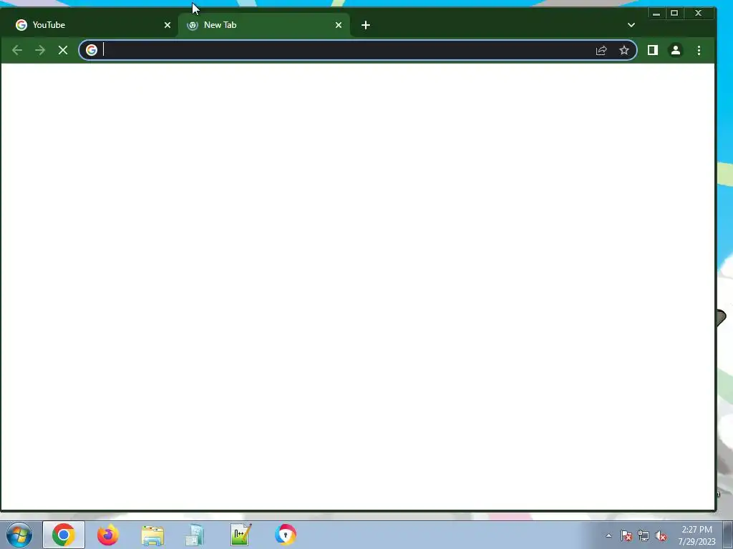Show hidden system tray icons
Viewport: 733px width, 549px height.
point(608,536)
